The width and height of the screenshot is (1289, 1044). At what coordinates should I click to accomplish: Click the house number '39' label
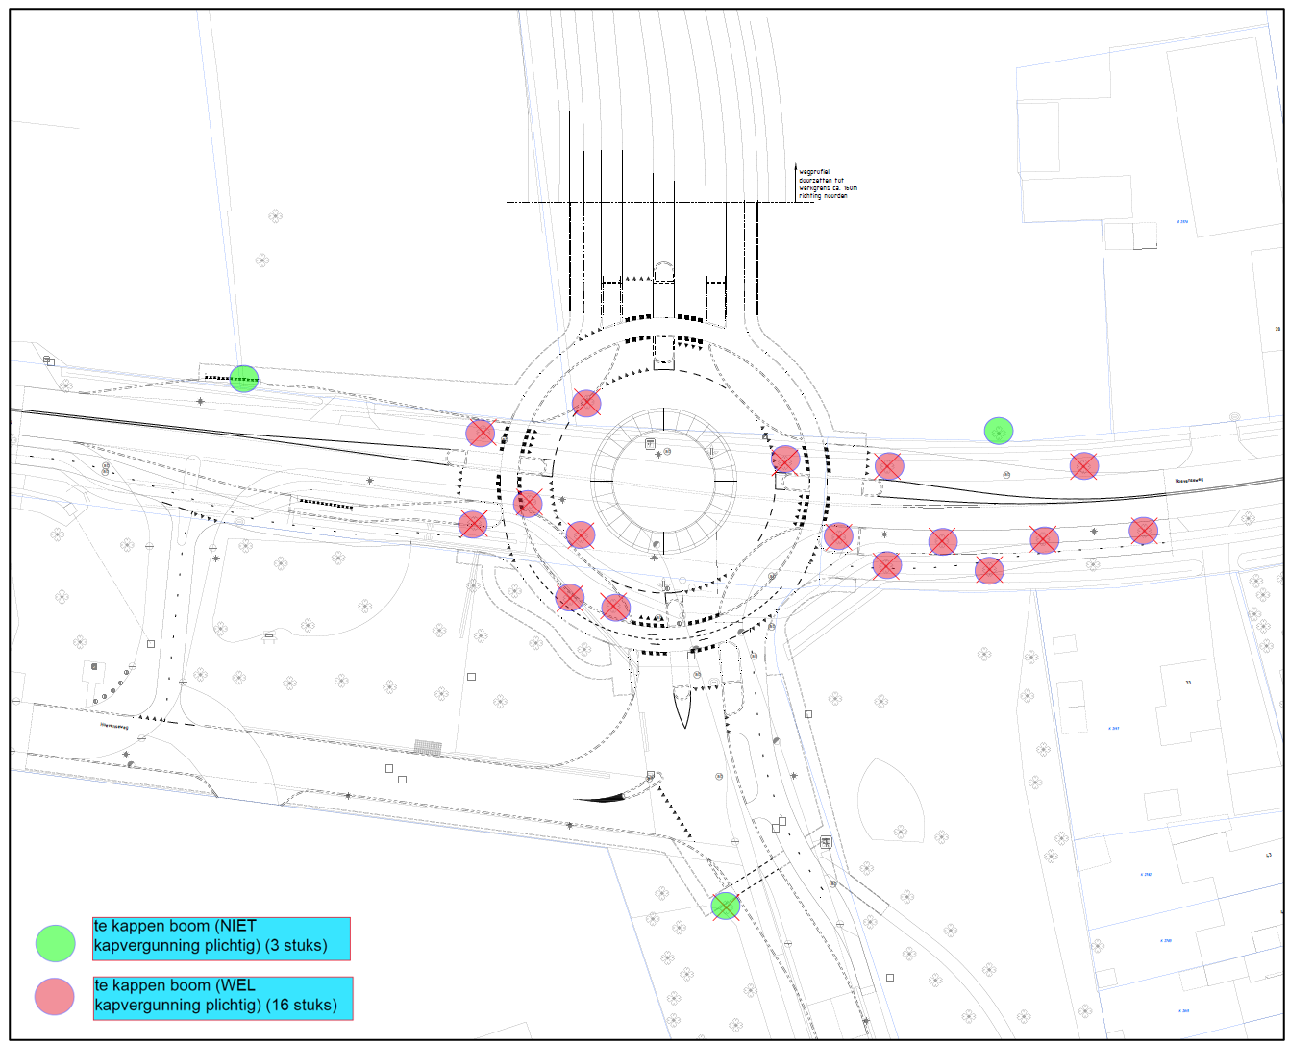[x=1278, y=329]
